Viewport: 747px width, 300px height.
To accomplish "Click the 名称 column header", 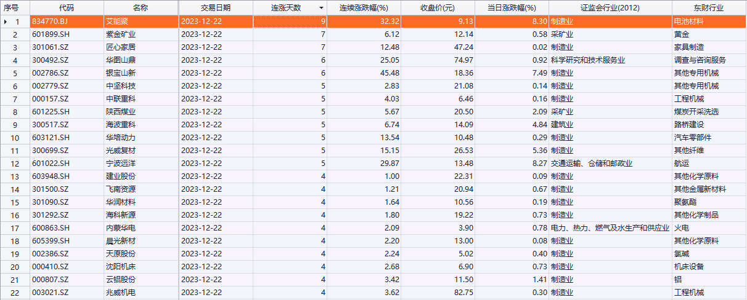I will [x=141, y=8].
